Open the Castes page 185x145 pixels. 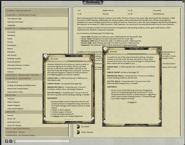point(10,39)
